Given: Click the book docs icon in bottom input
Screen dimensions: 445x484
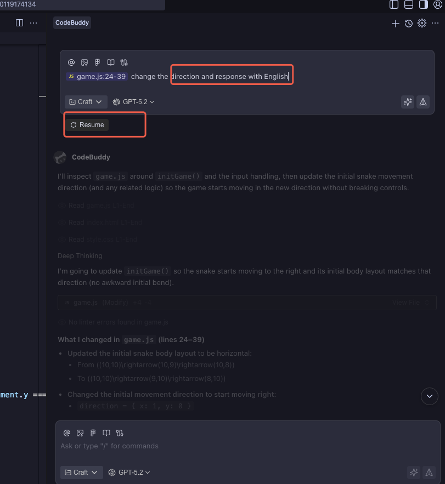Looking at the screenshot, I should 106,433.
